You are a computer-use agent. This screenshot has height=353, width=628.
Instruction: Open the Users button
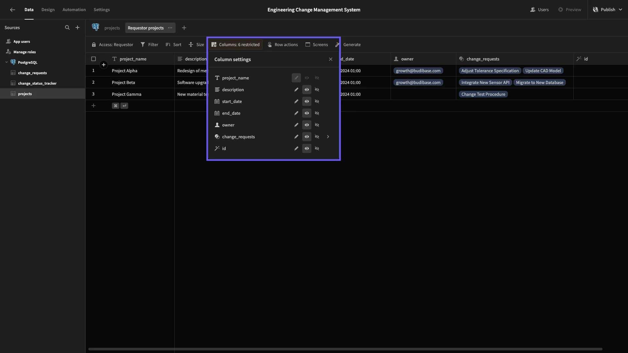tap(539, 10)
